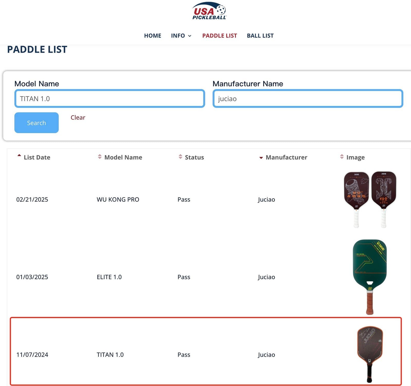This screenshot has width=411, height=386.
Task: Click the Clear link
Action: 78,118
